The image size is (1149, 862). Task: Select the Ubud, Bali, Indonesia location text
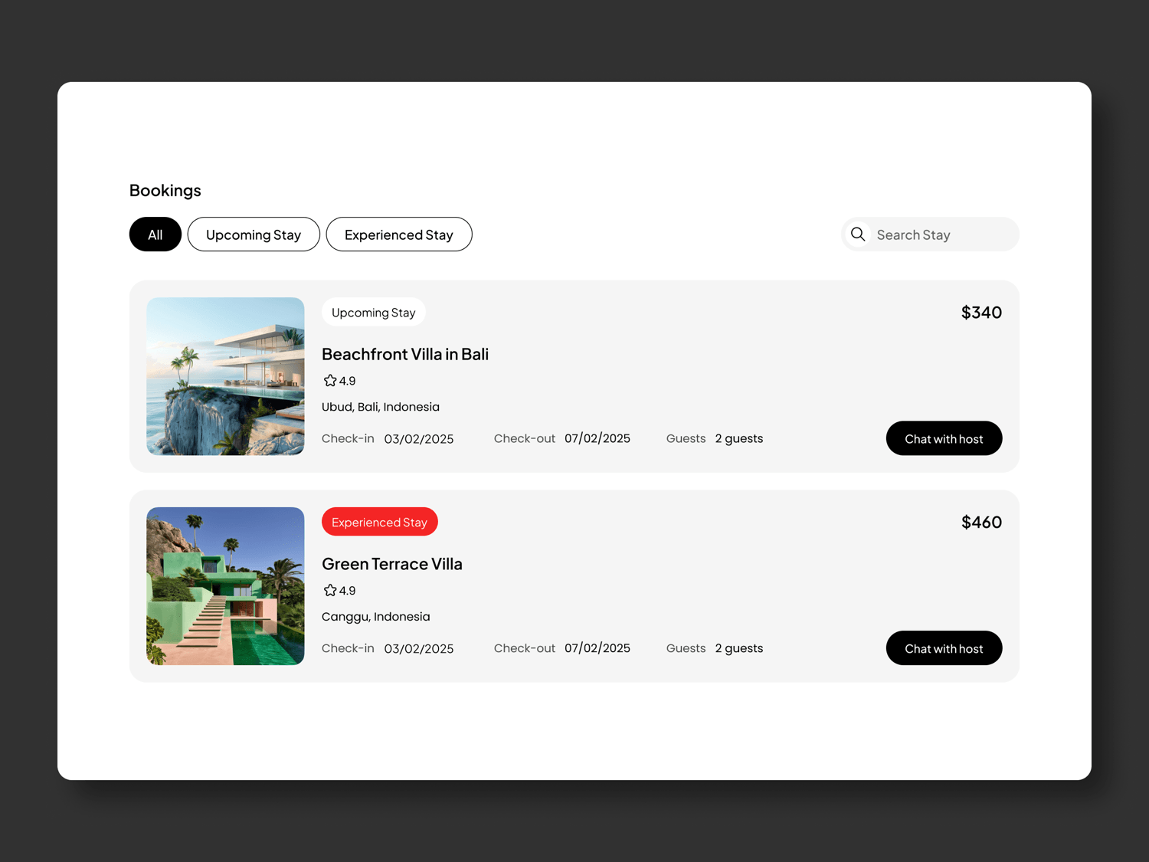click(381, 407)
